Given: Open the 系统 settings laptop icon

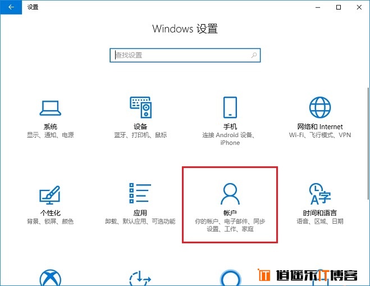Looking at the screenshot, I should click(x=51, y=108).
